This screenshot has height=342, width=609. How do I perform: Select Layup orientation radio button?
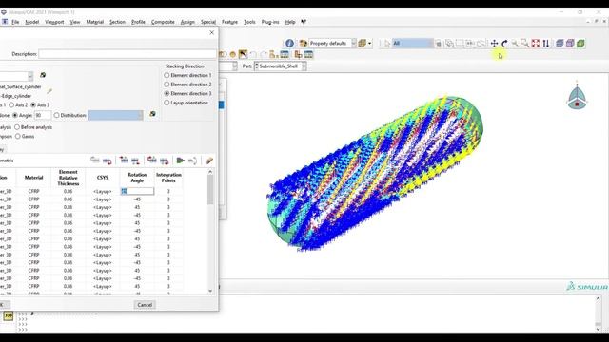point(167,103)
